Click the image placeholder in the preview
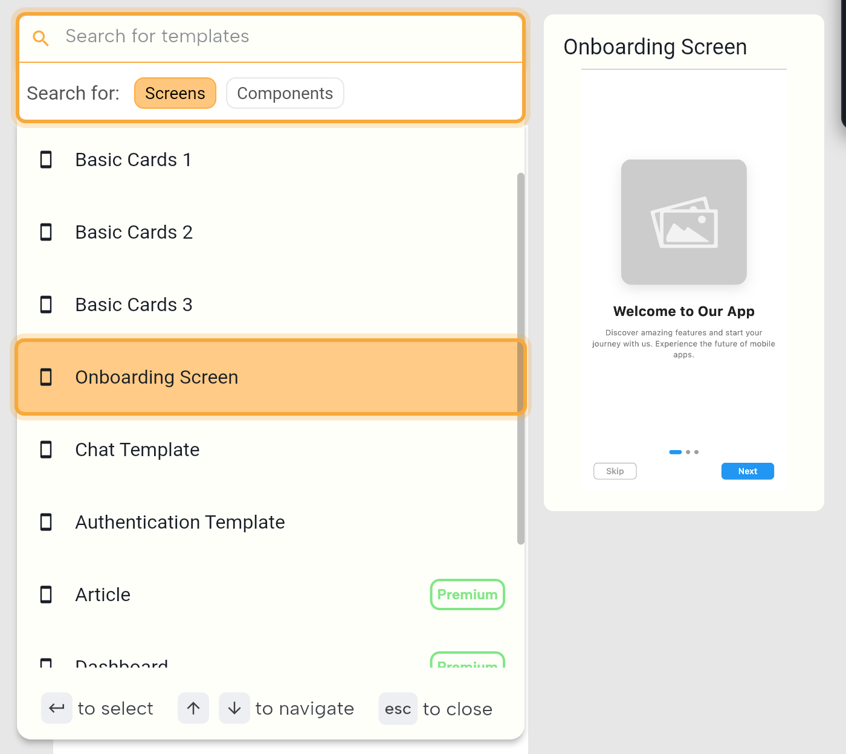The width and height of the screenshot is (846, 754). coord(684,222)
